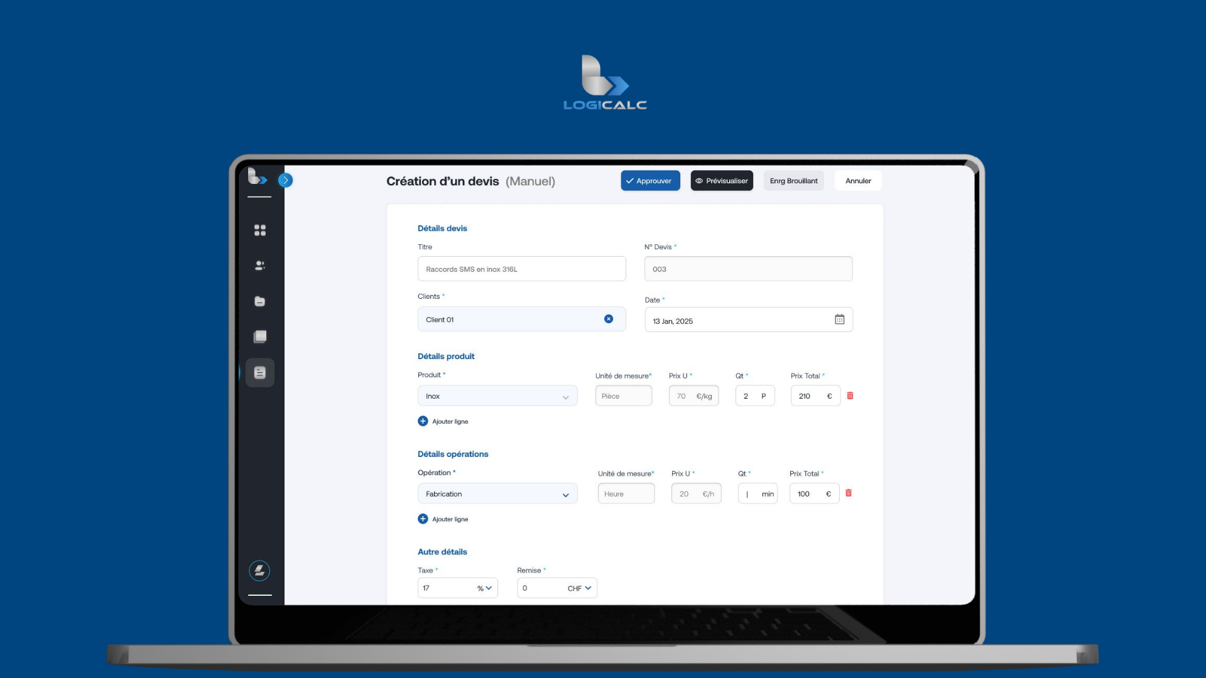Save draft with Enrg Brouillant
The height and width of the screenshot is (678, 1206).
[793, 181]
